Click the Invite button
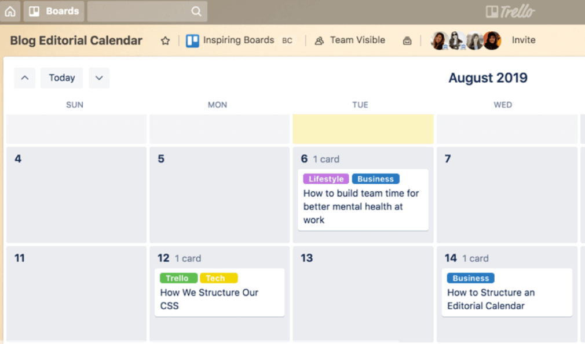The width and height of the screenshot is (585, 344). tap(524, 40)
